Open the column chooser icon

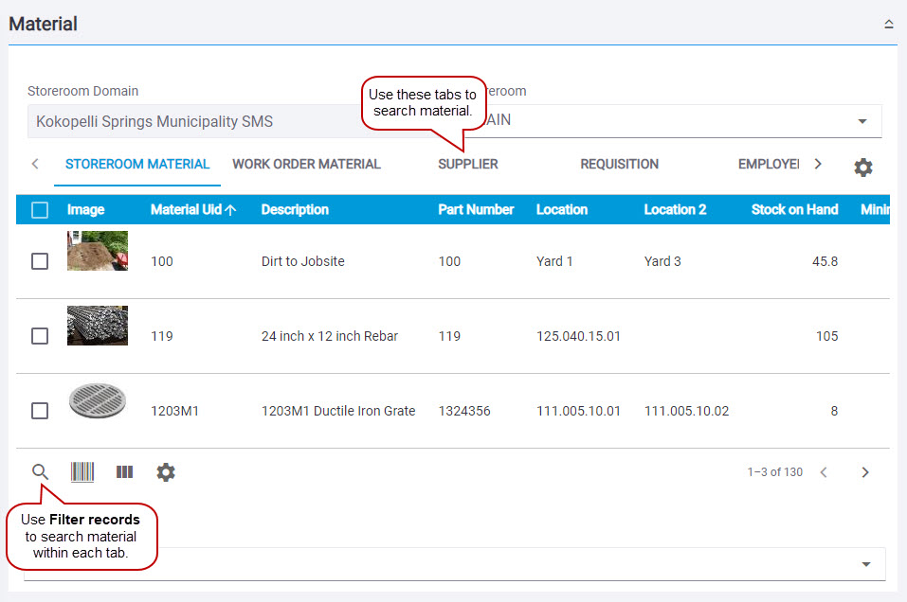point(124,471)
